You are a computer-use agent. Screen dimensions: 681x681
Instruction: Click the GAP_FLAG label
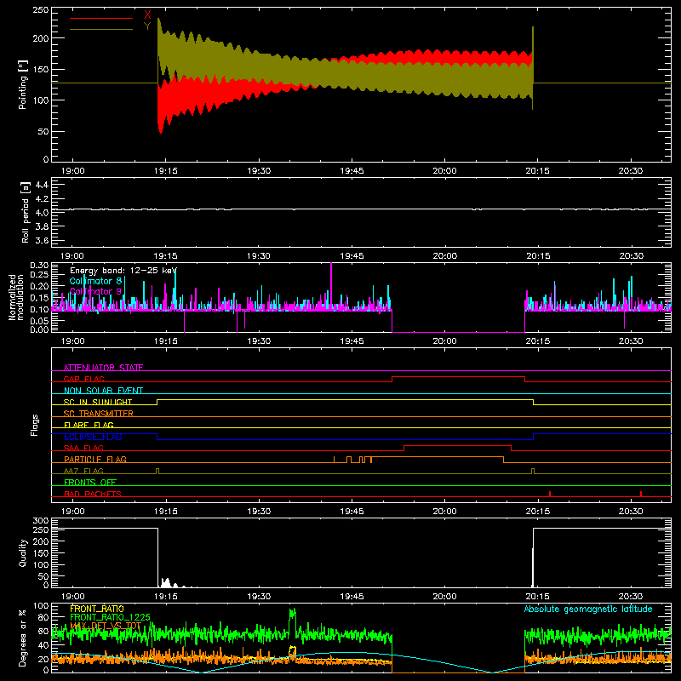83,379
